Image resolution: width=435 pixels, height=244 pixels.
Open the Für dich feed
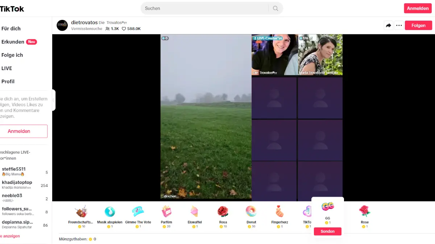11,29
